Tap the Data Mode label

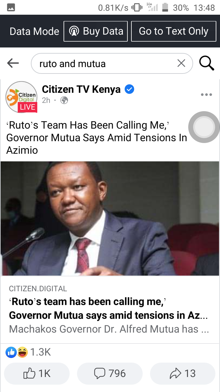[x=35, y=31]
